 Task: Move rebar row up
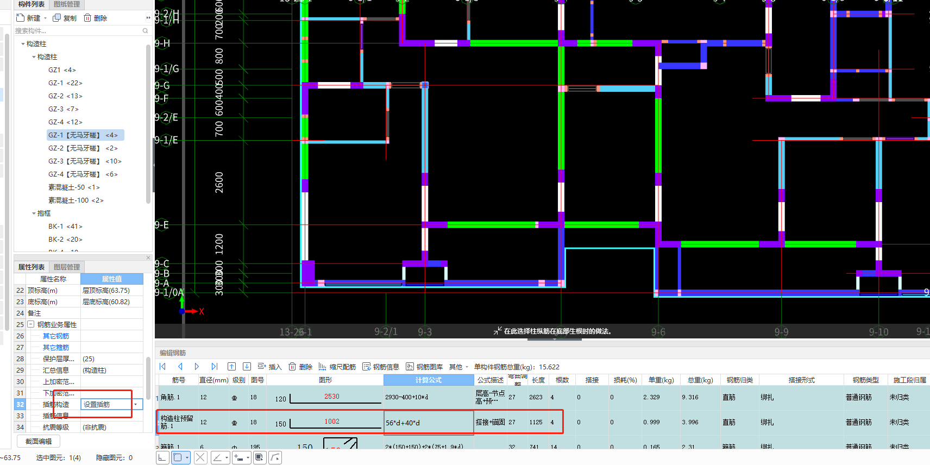tap(231, 367)
